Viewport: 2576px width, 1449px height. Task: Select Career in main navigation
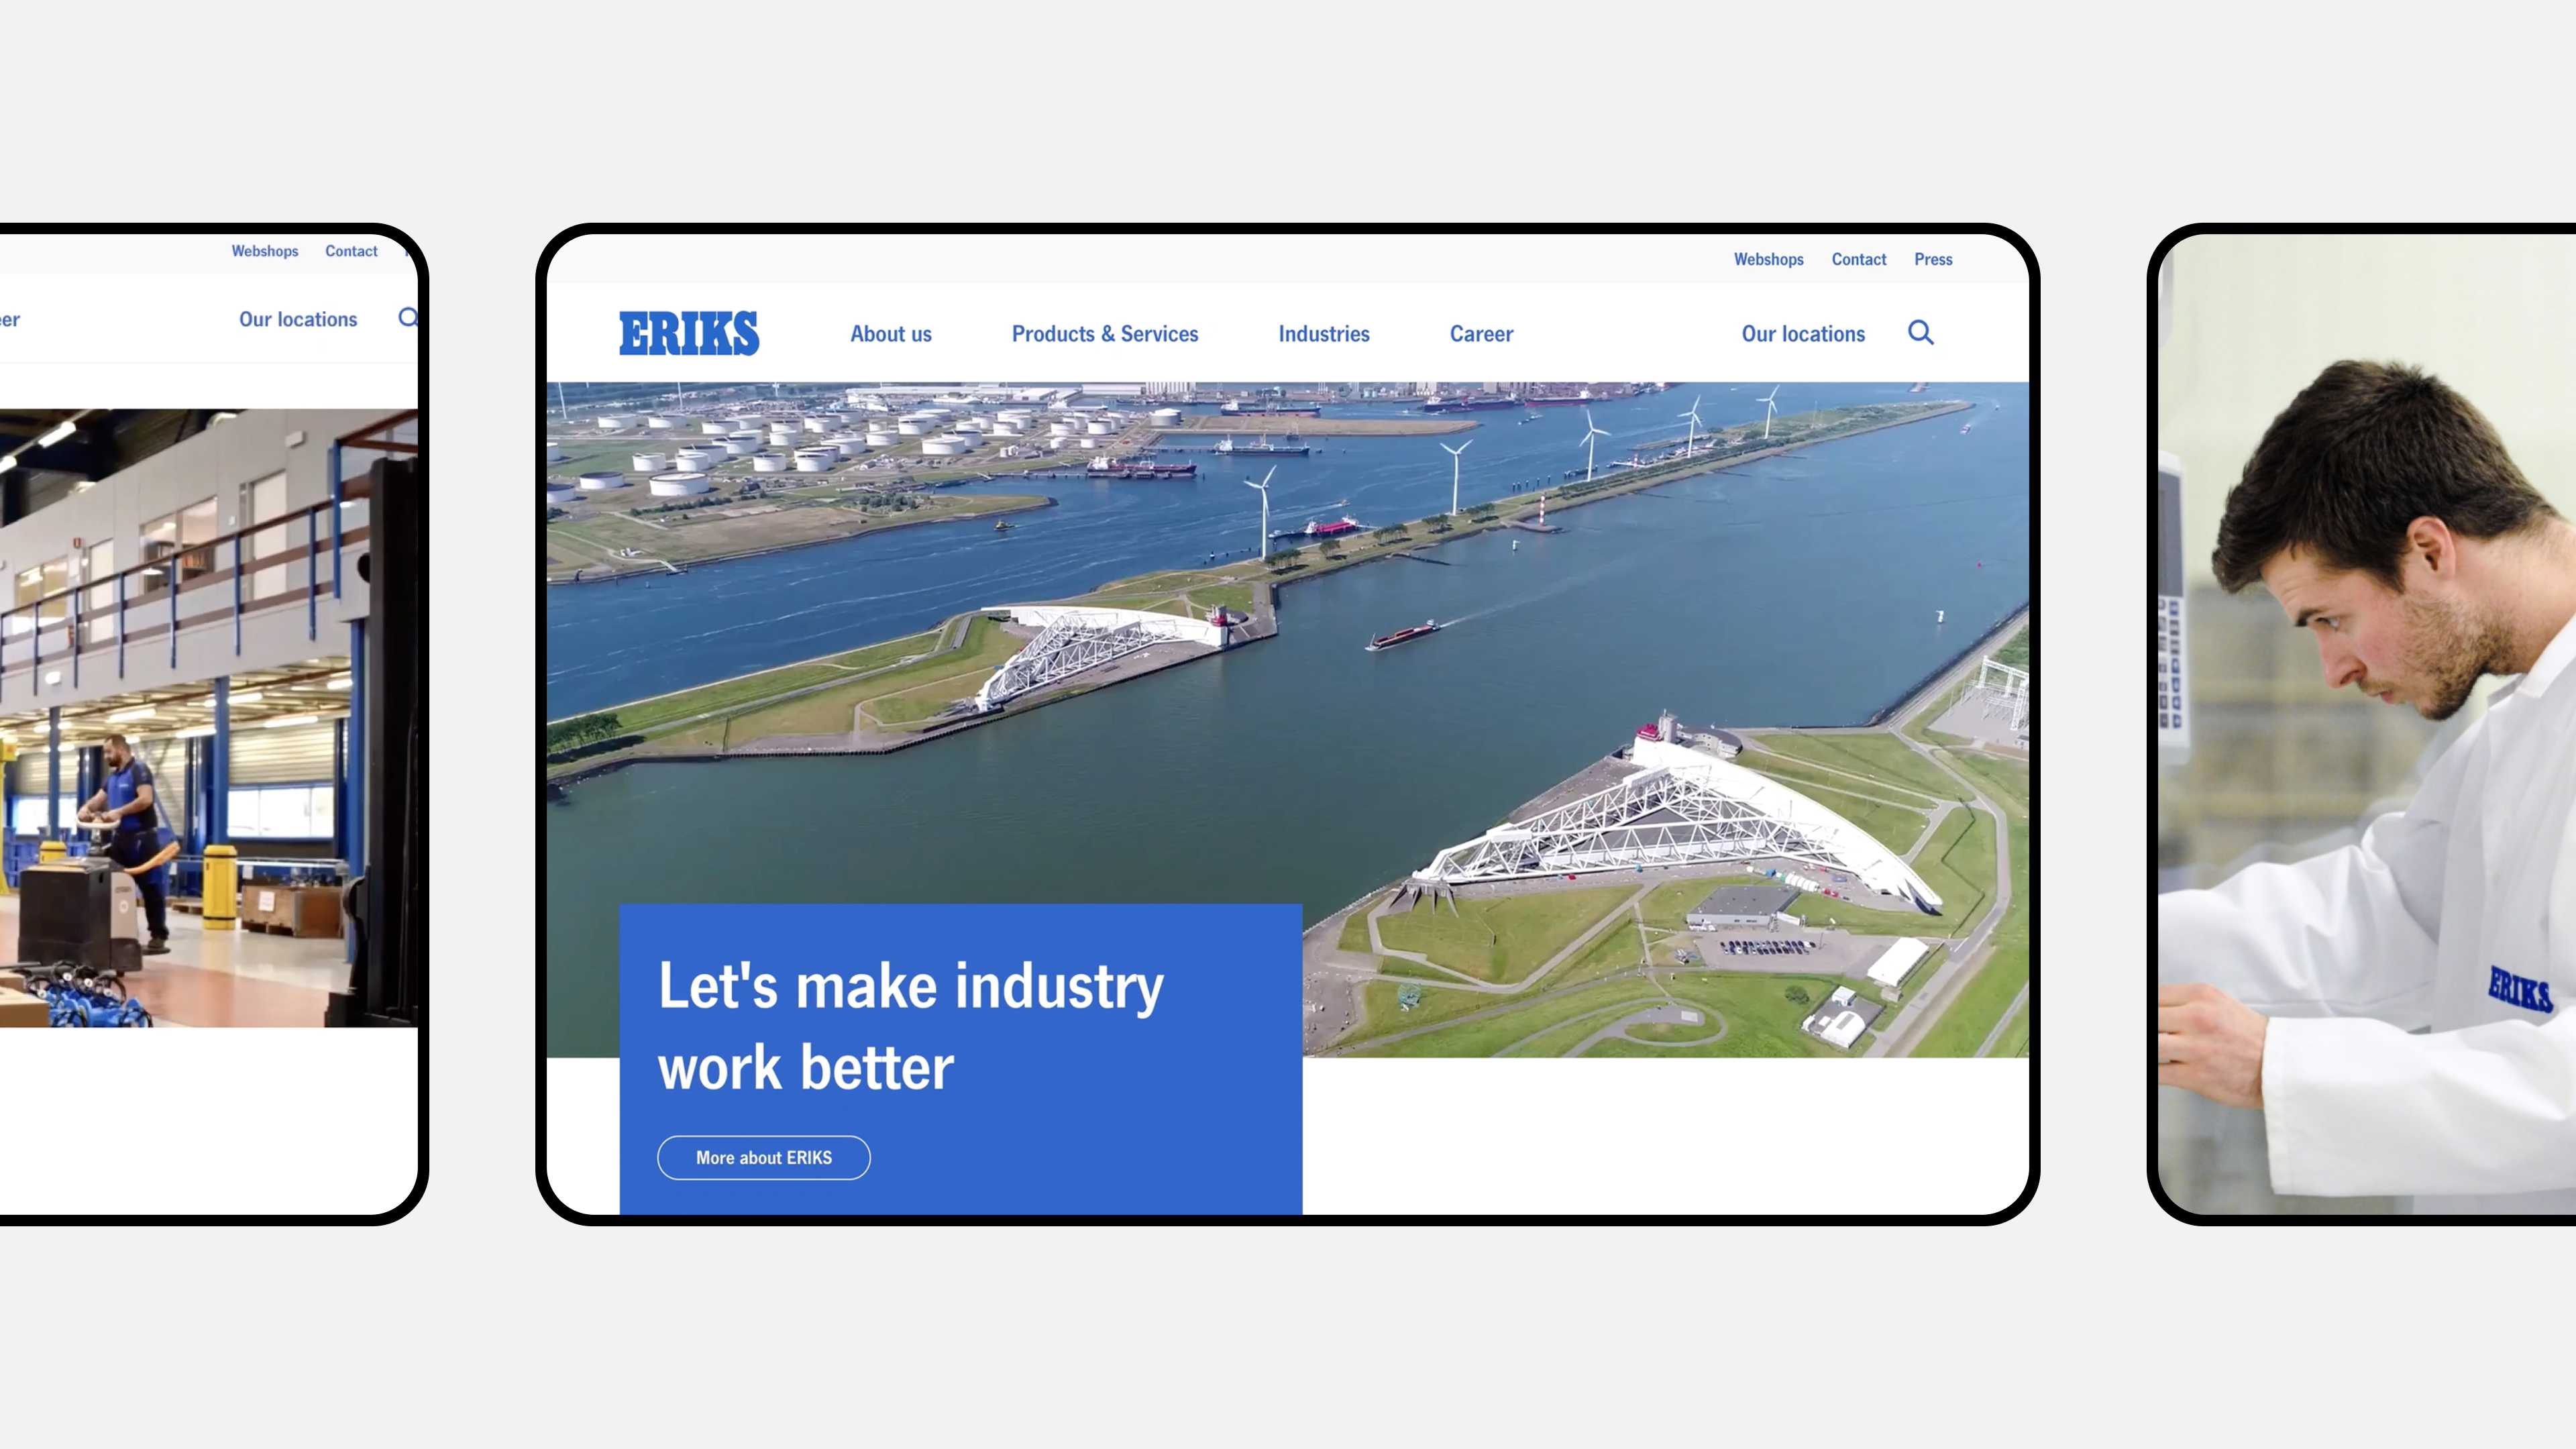coord(1481,334)
